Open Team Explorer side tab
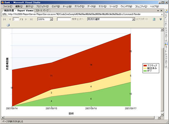This screenshot has height=124, width=169. coord(166,55)
